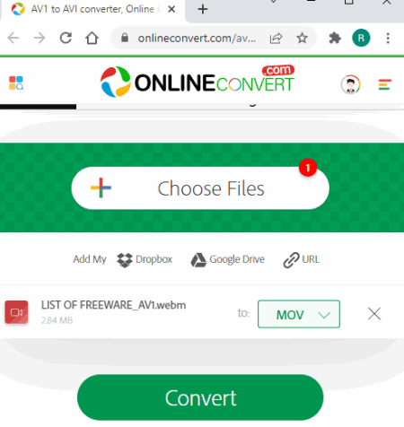Open the colorful hamburger menu

[x=385, y=84]
